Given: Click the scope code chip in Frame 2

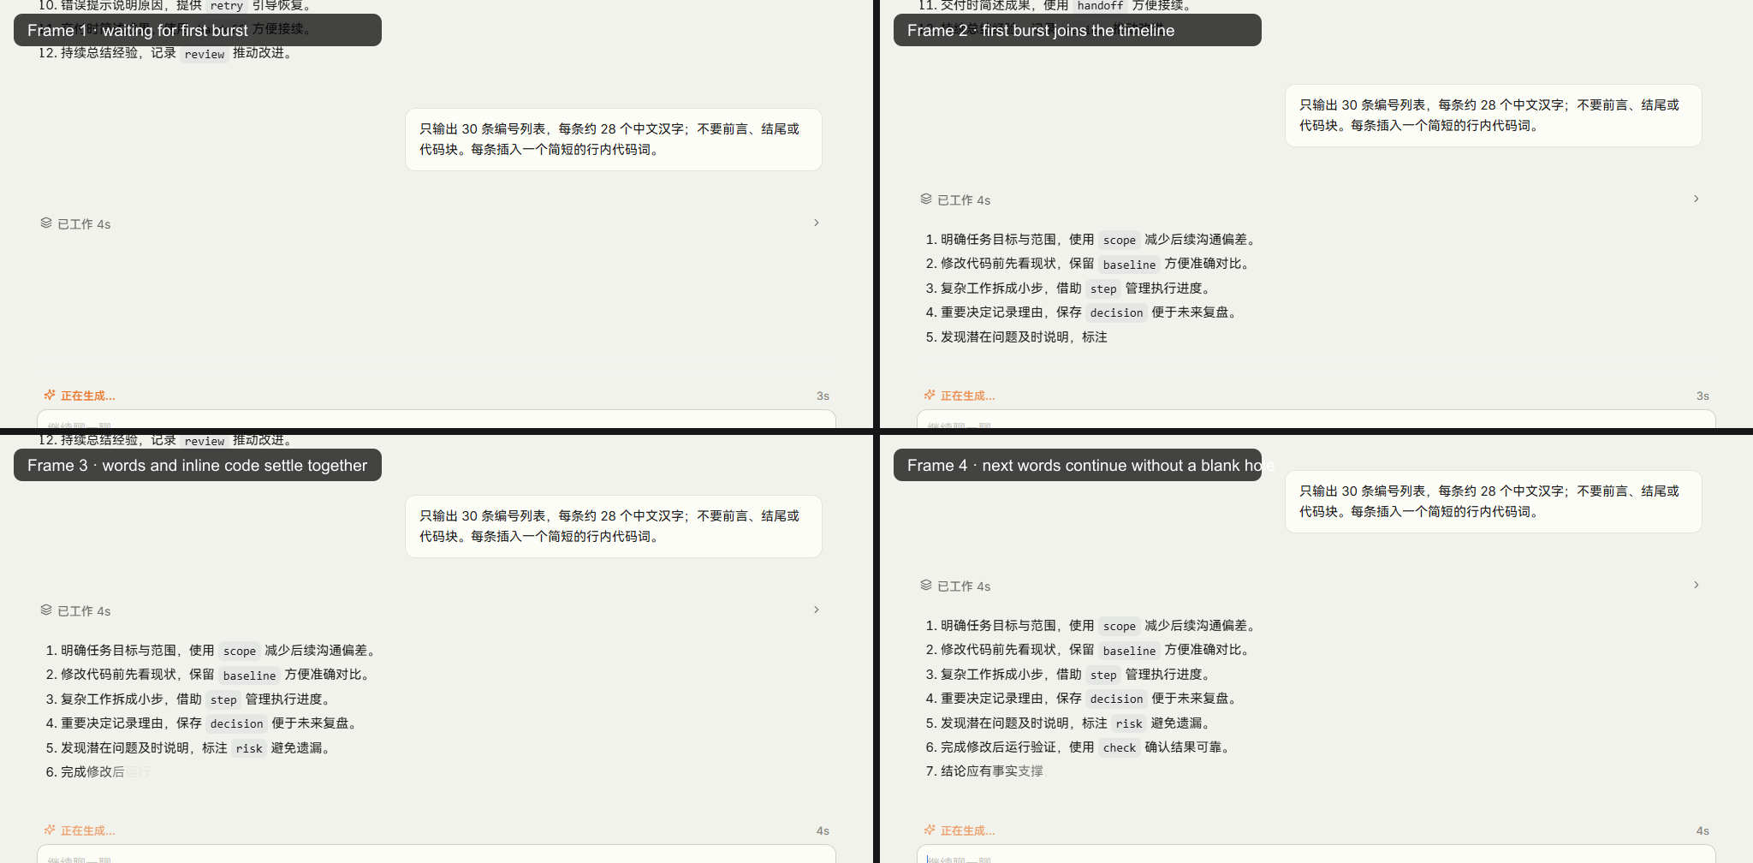Looking at the screenshot, I should (x=1120, y=241).
